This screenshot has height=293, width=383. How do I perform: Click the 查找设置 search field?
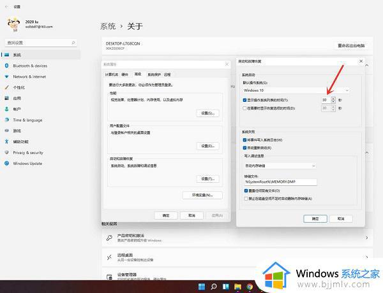click(x=41, y=43)
